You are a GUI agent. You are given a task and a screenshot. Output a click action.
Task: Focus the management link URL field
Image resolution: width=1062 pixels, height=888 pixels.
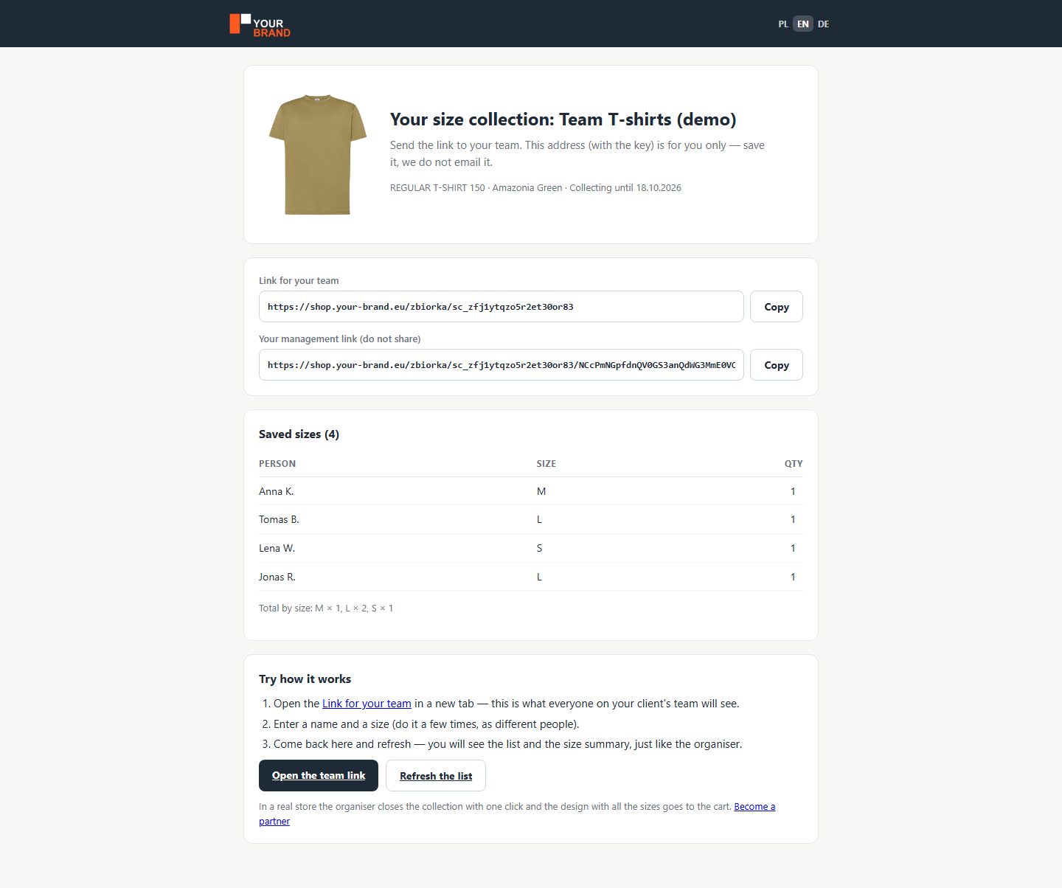(x=501, y=365)
